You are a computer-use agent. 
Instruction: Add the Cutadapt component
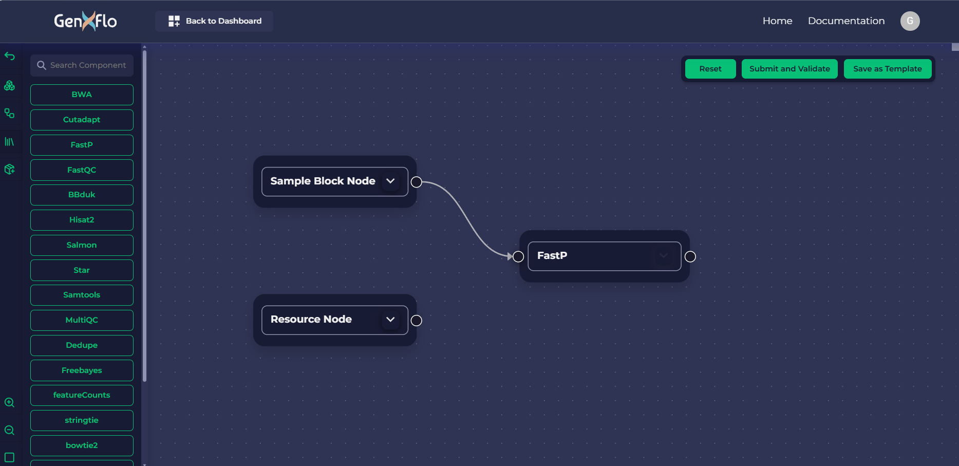[x=82, y=120]
